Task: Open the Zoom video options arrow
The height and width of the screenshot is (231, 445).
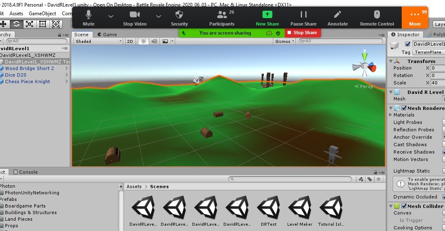Action: pos(159,16)
